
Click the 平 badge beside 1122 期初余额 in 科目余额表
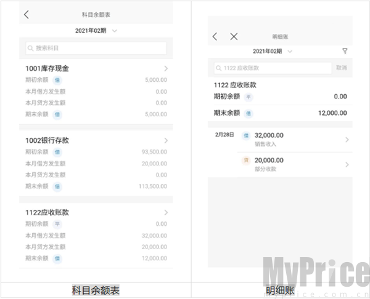tap(57, 224)
